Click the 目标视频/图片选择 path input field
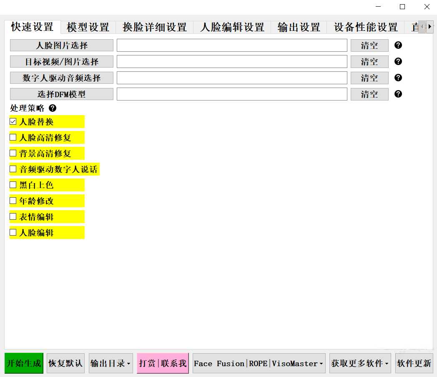 [231, 62]
